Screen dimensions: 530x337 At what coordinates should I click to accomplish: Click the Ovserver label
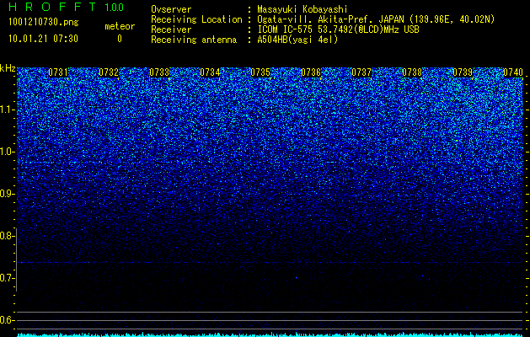(171, 9)
